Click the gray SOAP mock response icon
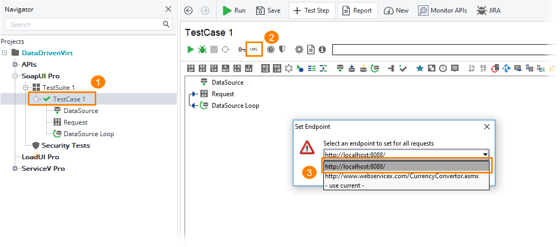560x247 pixels. [x=472, y=68]
